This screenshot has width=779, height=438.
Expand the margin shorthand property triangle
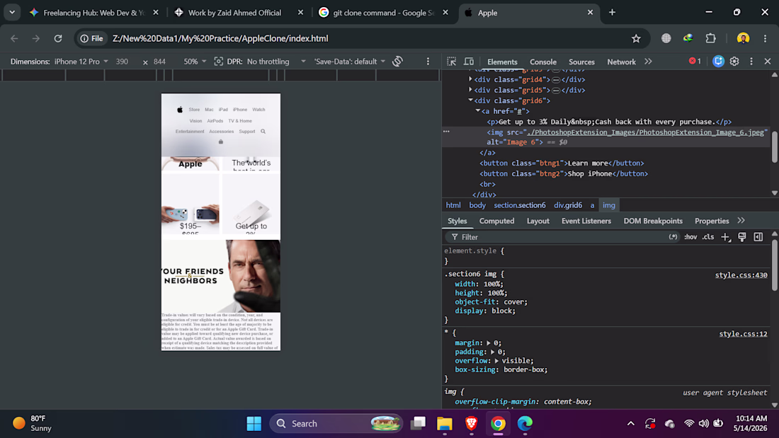click(489, 343)
